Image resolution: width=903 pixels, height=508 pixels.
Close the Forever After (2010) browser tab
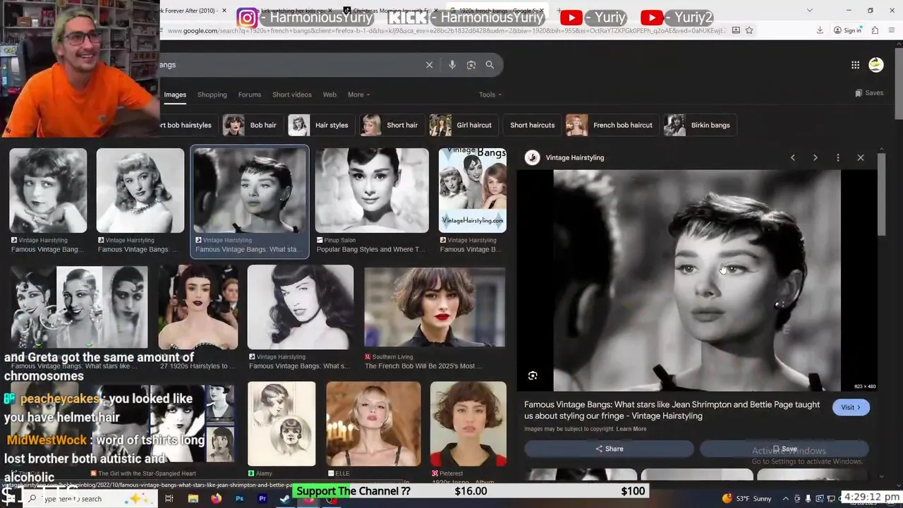[224, 11]
